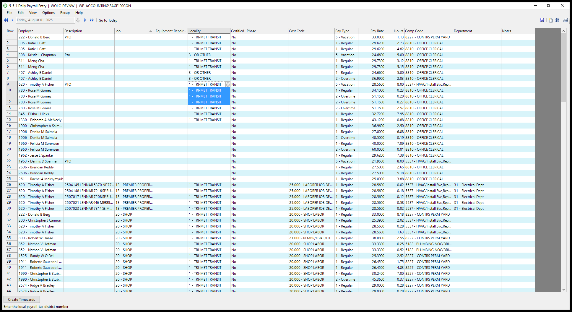
Task: Go to previous day with left arrow
Action: click(12, 20)
